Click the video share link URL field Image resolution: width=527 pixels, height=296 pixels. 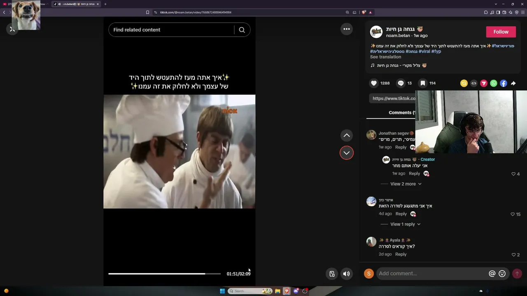pyautogui.click(x=393, y=98)
